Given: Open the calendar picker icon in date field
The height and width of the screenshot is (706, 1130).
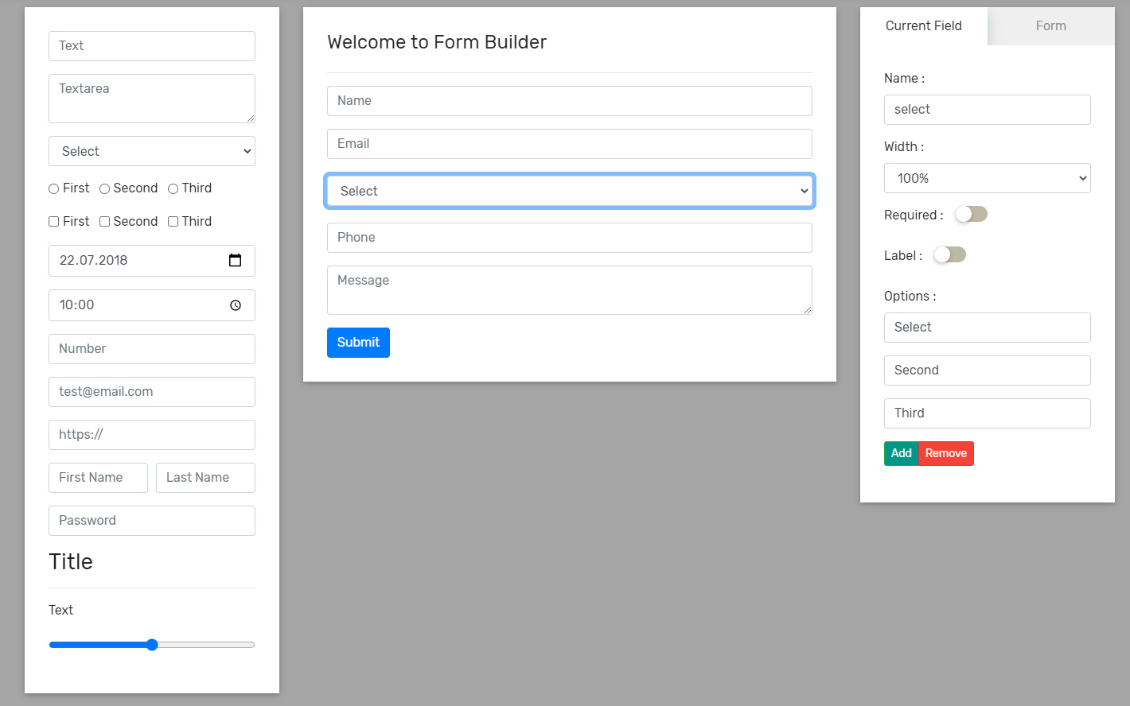Looking at the screenshot, I should (x=235, y=261).
